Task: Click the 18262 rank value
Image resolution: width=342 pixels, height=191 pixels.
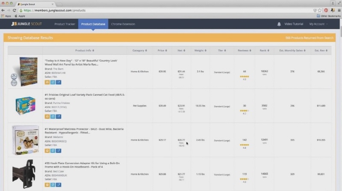Action: tap(264, 71)
